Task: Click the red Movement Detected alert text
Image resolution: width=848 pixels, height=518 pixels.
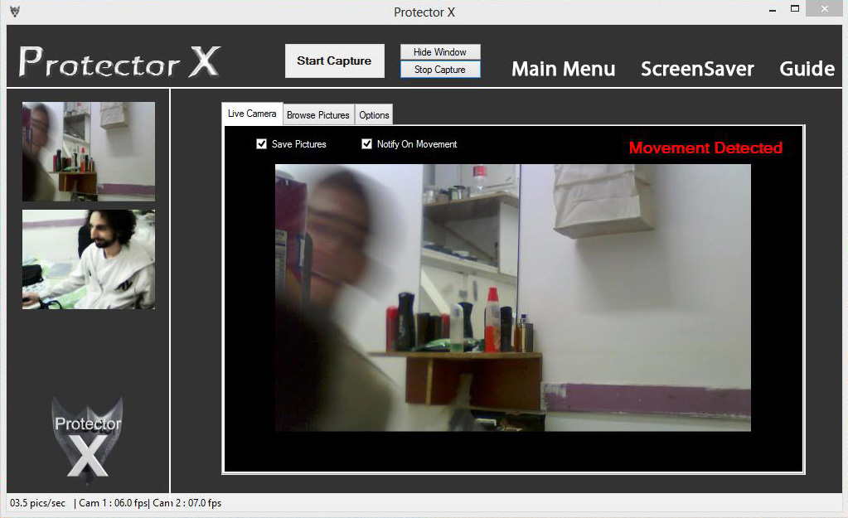Action: 705,148
